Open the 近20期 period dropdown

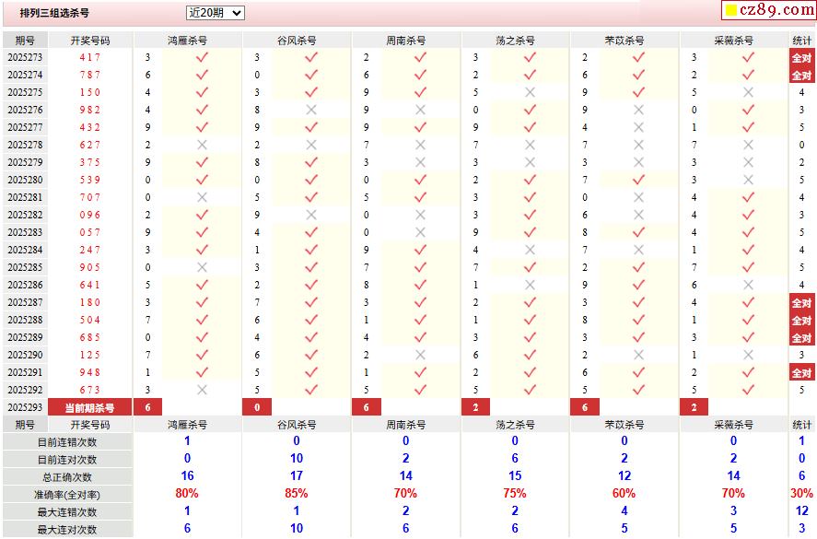[215, 13]
